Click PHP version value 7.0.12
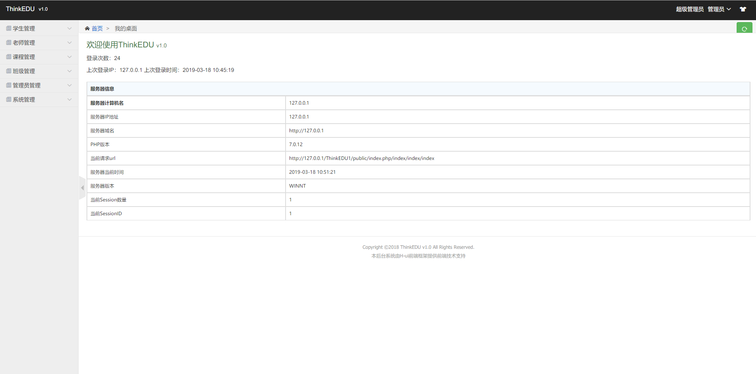 click(296, 145)
